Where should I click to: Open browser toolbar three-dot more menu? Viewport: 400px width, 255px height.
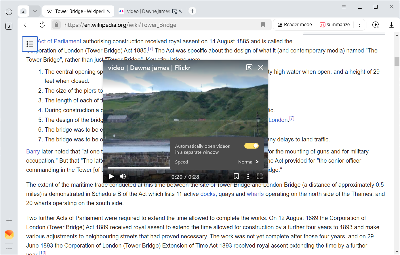click(359, 25)
